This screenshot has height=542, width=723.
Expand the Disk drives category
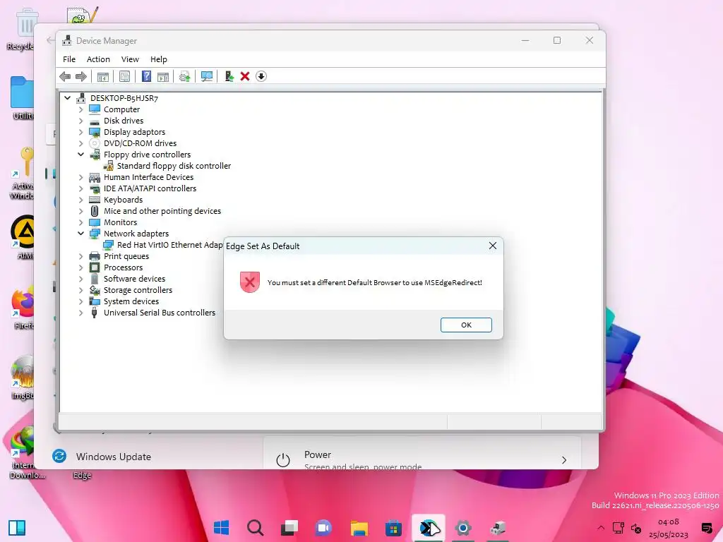click(x=81, y=121)
